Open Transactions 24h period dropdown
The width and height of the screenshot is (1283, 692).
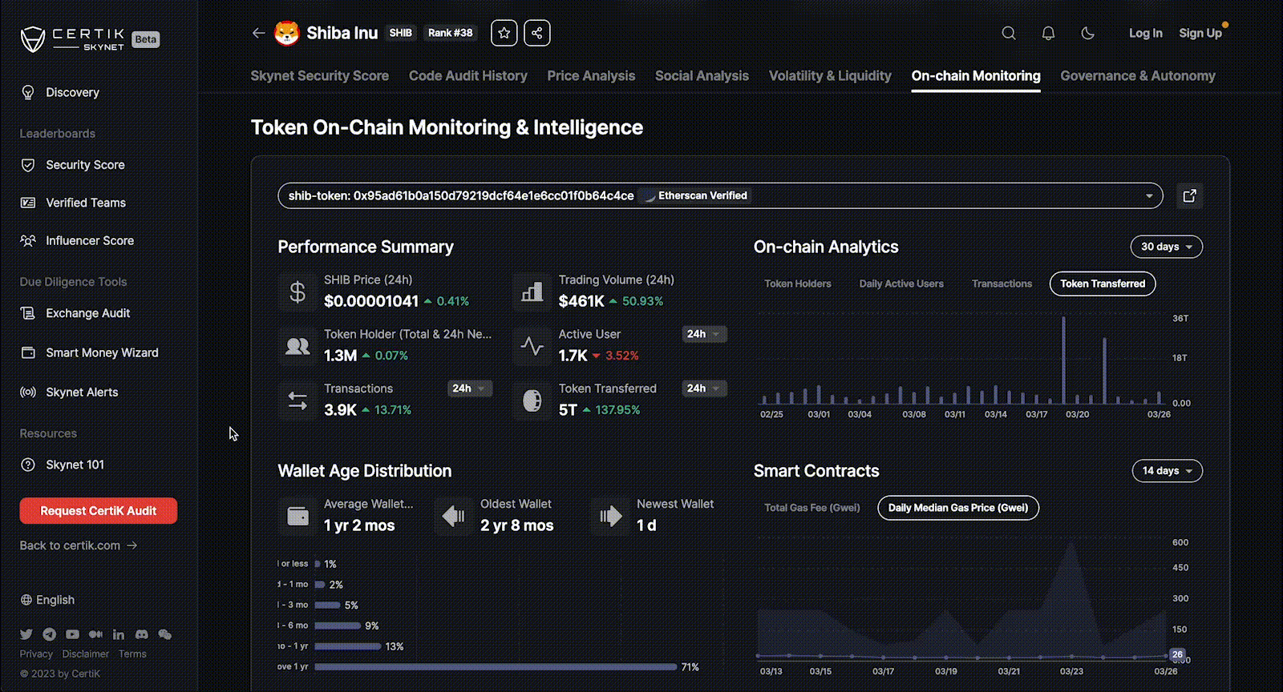[x=470, y=388]
